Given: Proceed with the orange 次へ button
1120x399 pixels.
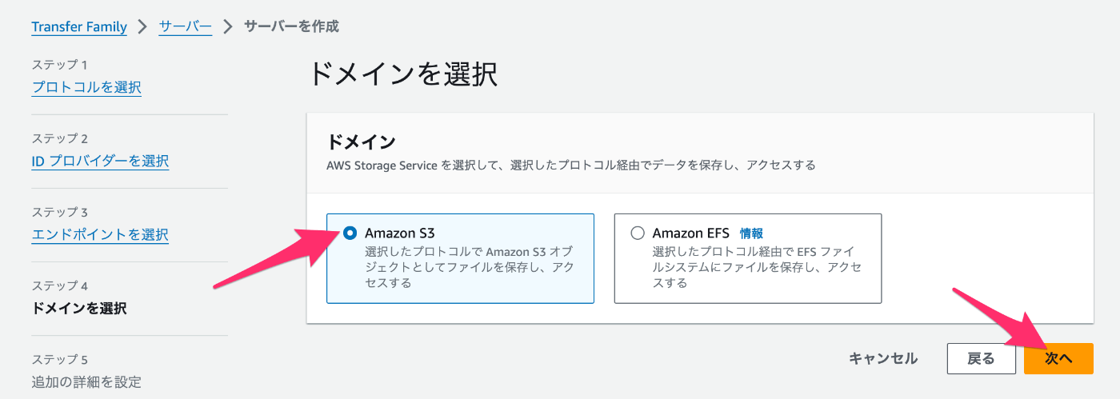Looking at the screenshot, I should pyautogui.click(x=1058, y=358).
